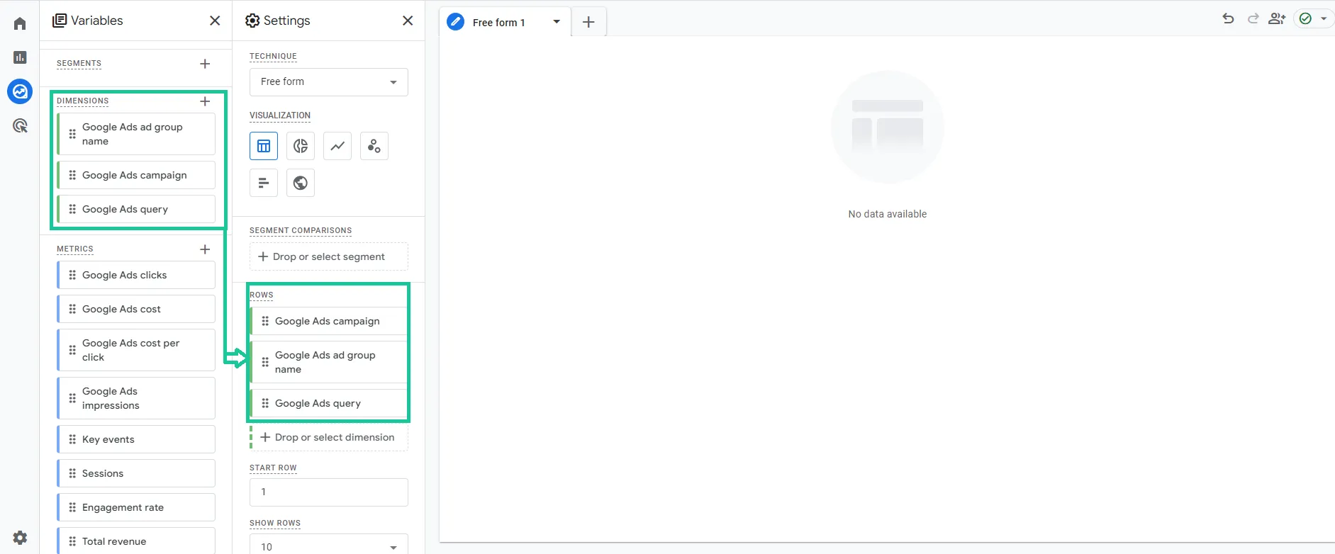The width and height of the screenshot is (1335, 554).
Task: Add a new dimension with plus icon
Action: [x=205, y=101]
